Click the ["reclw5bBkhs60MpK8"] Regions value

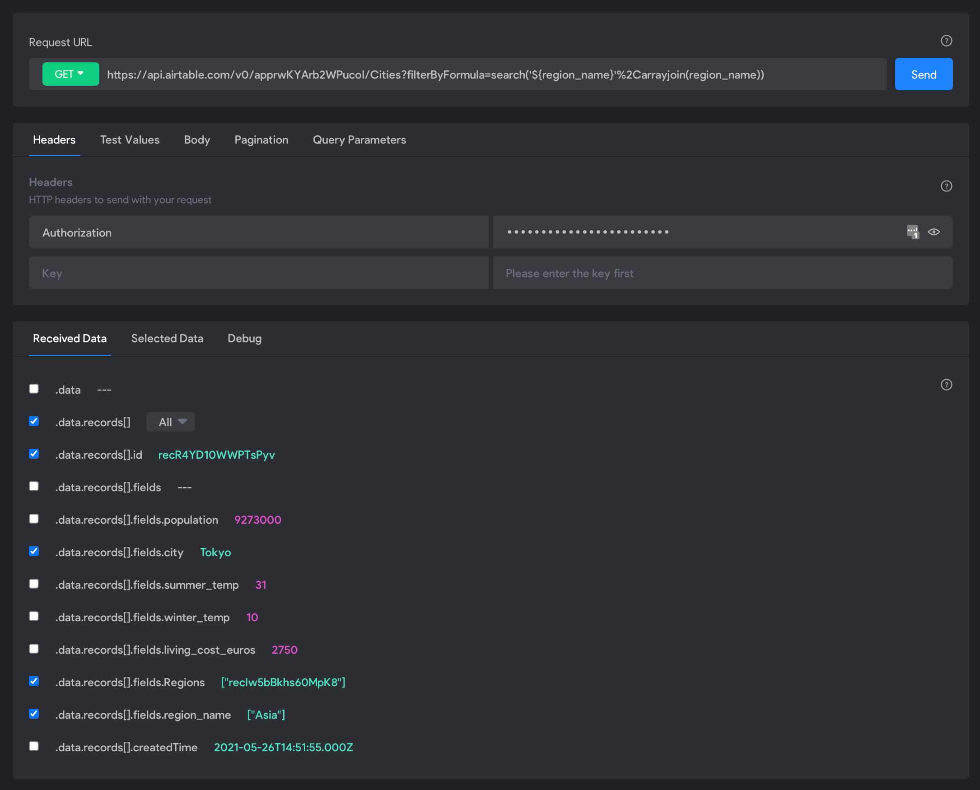click(x=283, y=683)
